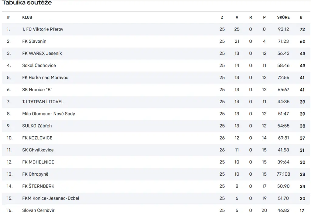Click the FK Slavonín club name
This screenshot has height=215, width=311.
point(34,41)
